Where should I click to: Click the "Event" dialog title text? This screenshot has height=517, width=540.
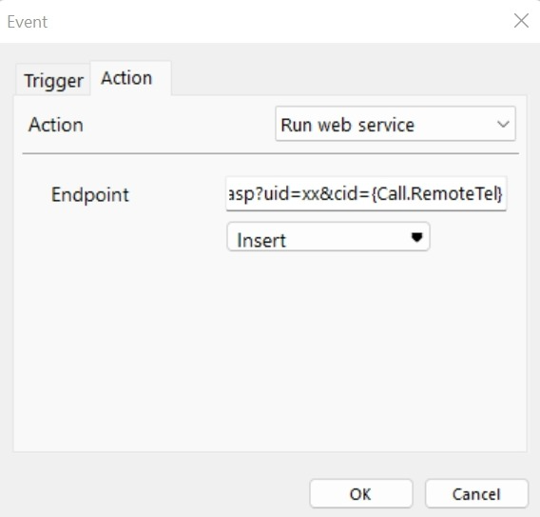28,22
